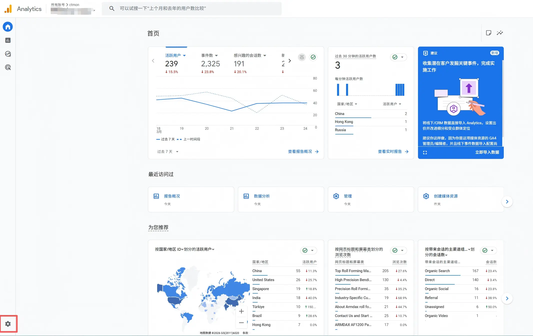Open the Advertising icon in the sidebar
Screen dimensions: 533x336
tap(8, 67)
